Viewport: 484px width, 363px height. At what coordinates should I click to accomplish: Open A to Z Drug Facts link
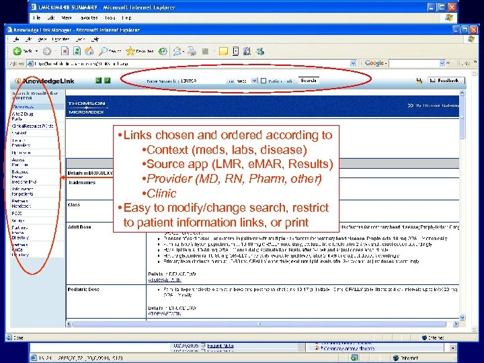coord(23,116)
